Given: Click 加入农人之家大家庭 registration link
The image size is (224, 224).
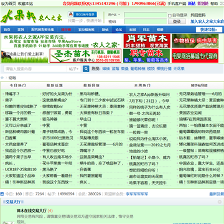Looking at the screenshot, I should (x=207, y=21).
